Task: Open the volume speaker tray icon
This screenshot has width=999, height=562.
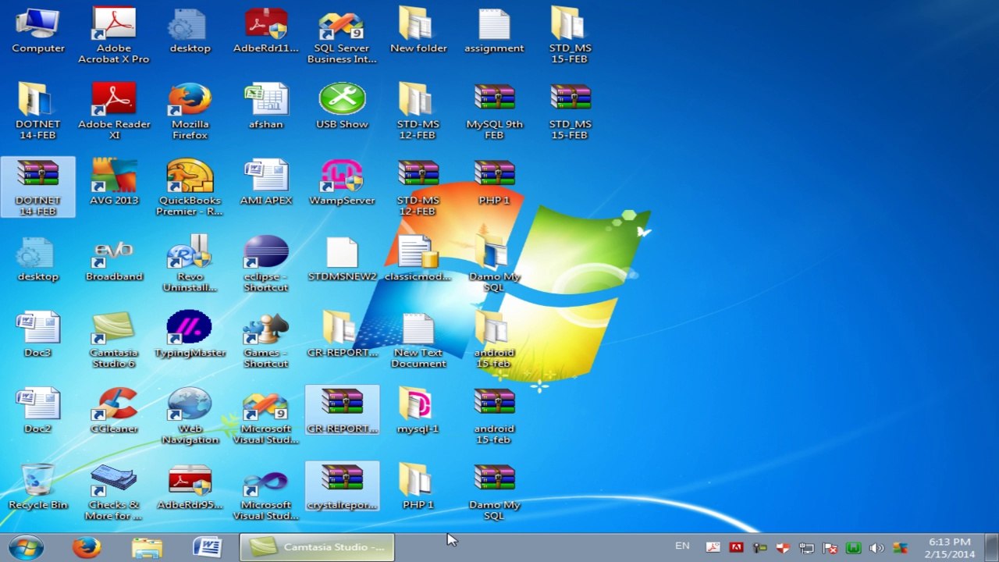Action: 876,548
